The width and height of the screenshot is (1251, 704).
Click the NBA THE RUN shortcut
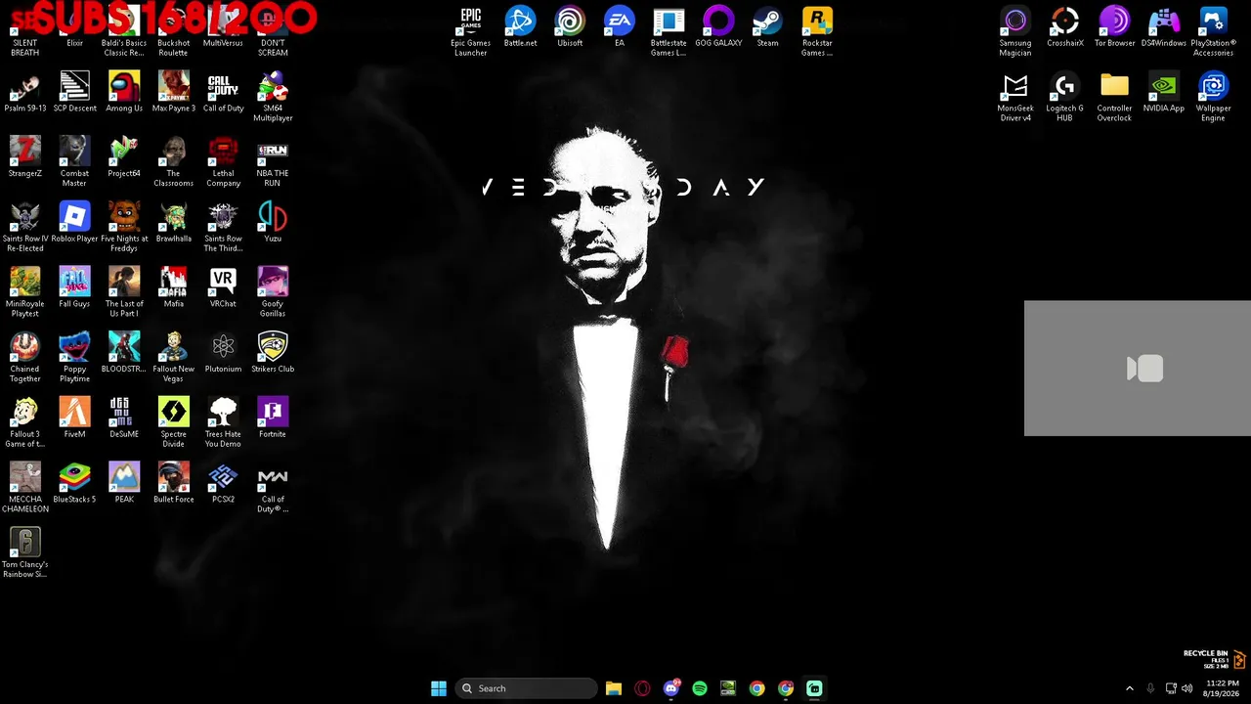coord(273,161)
